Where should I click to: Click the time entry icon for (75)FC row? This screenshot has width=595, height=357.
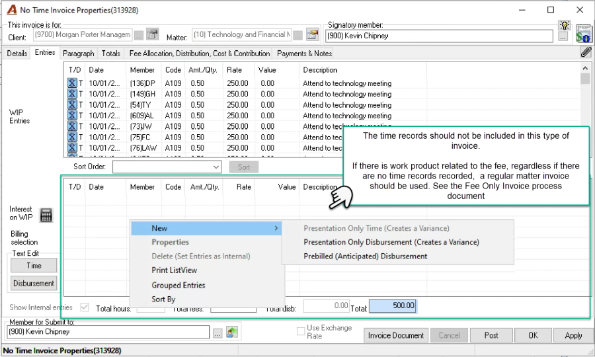pyautogui.click(x=72, y=137)
